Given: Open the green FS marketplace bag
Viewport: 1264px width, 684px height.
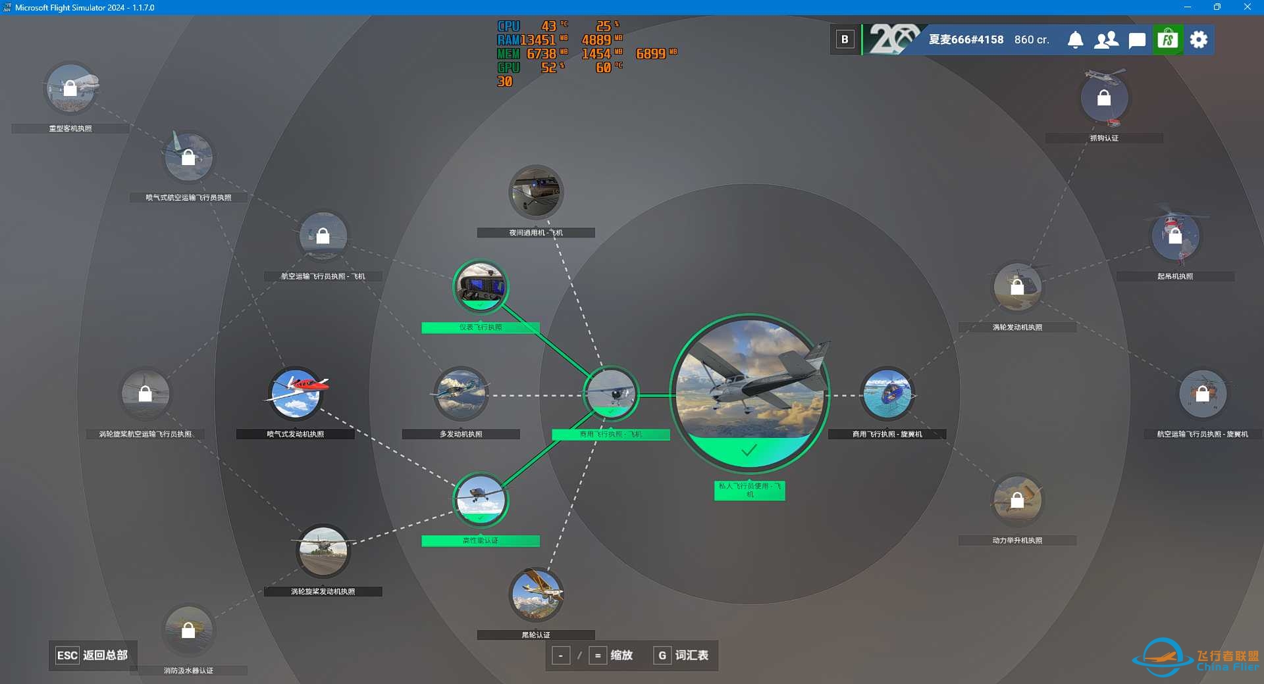Looking at the screenshot, I should 1168,39.
